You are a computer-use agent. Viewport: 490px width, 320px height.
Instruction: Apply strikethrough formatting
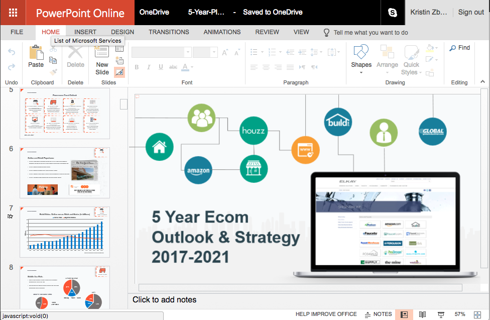click(173, 67)
